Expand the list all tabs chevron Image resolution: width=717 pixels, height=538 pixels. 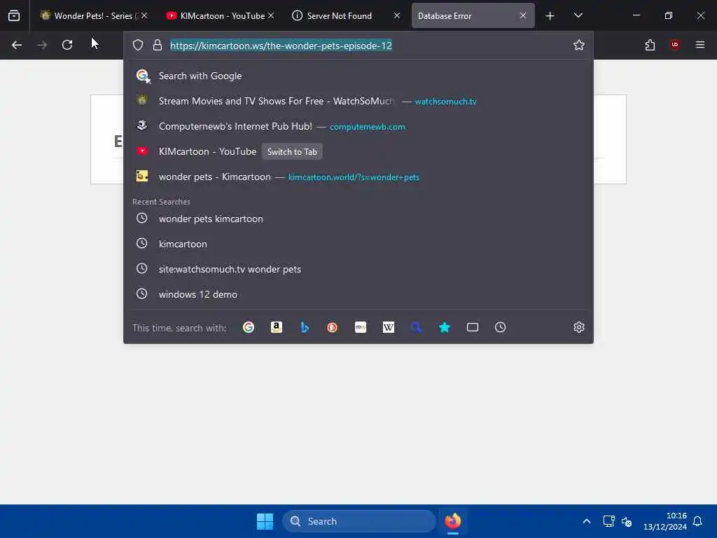pyautogui.click(x=578, y=15)
